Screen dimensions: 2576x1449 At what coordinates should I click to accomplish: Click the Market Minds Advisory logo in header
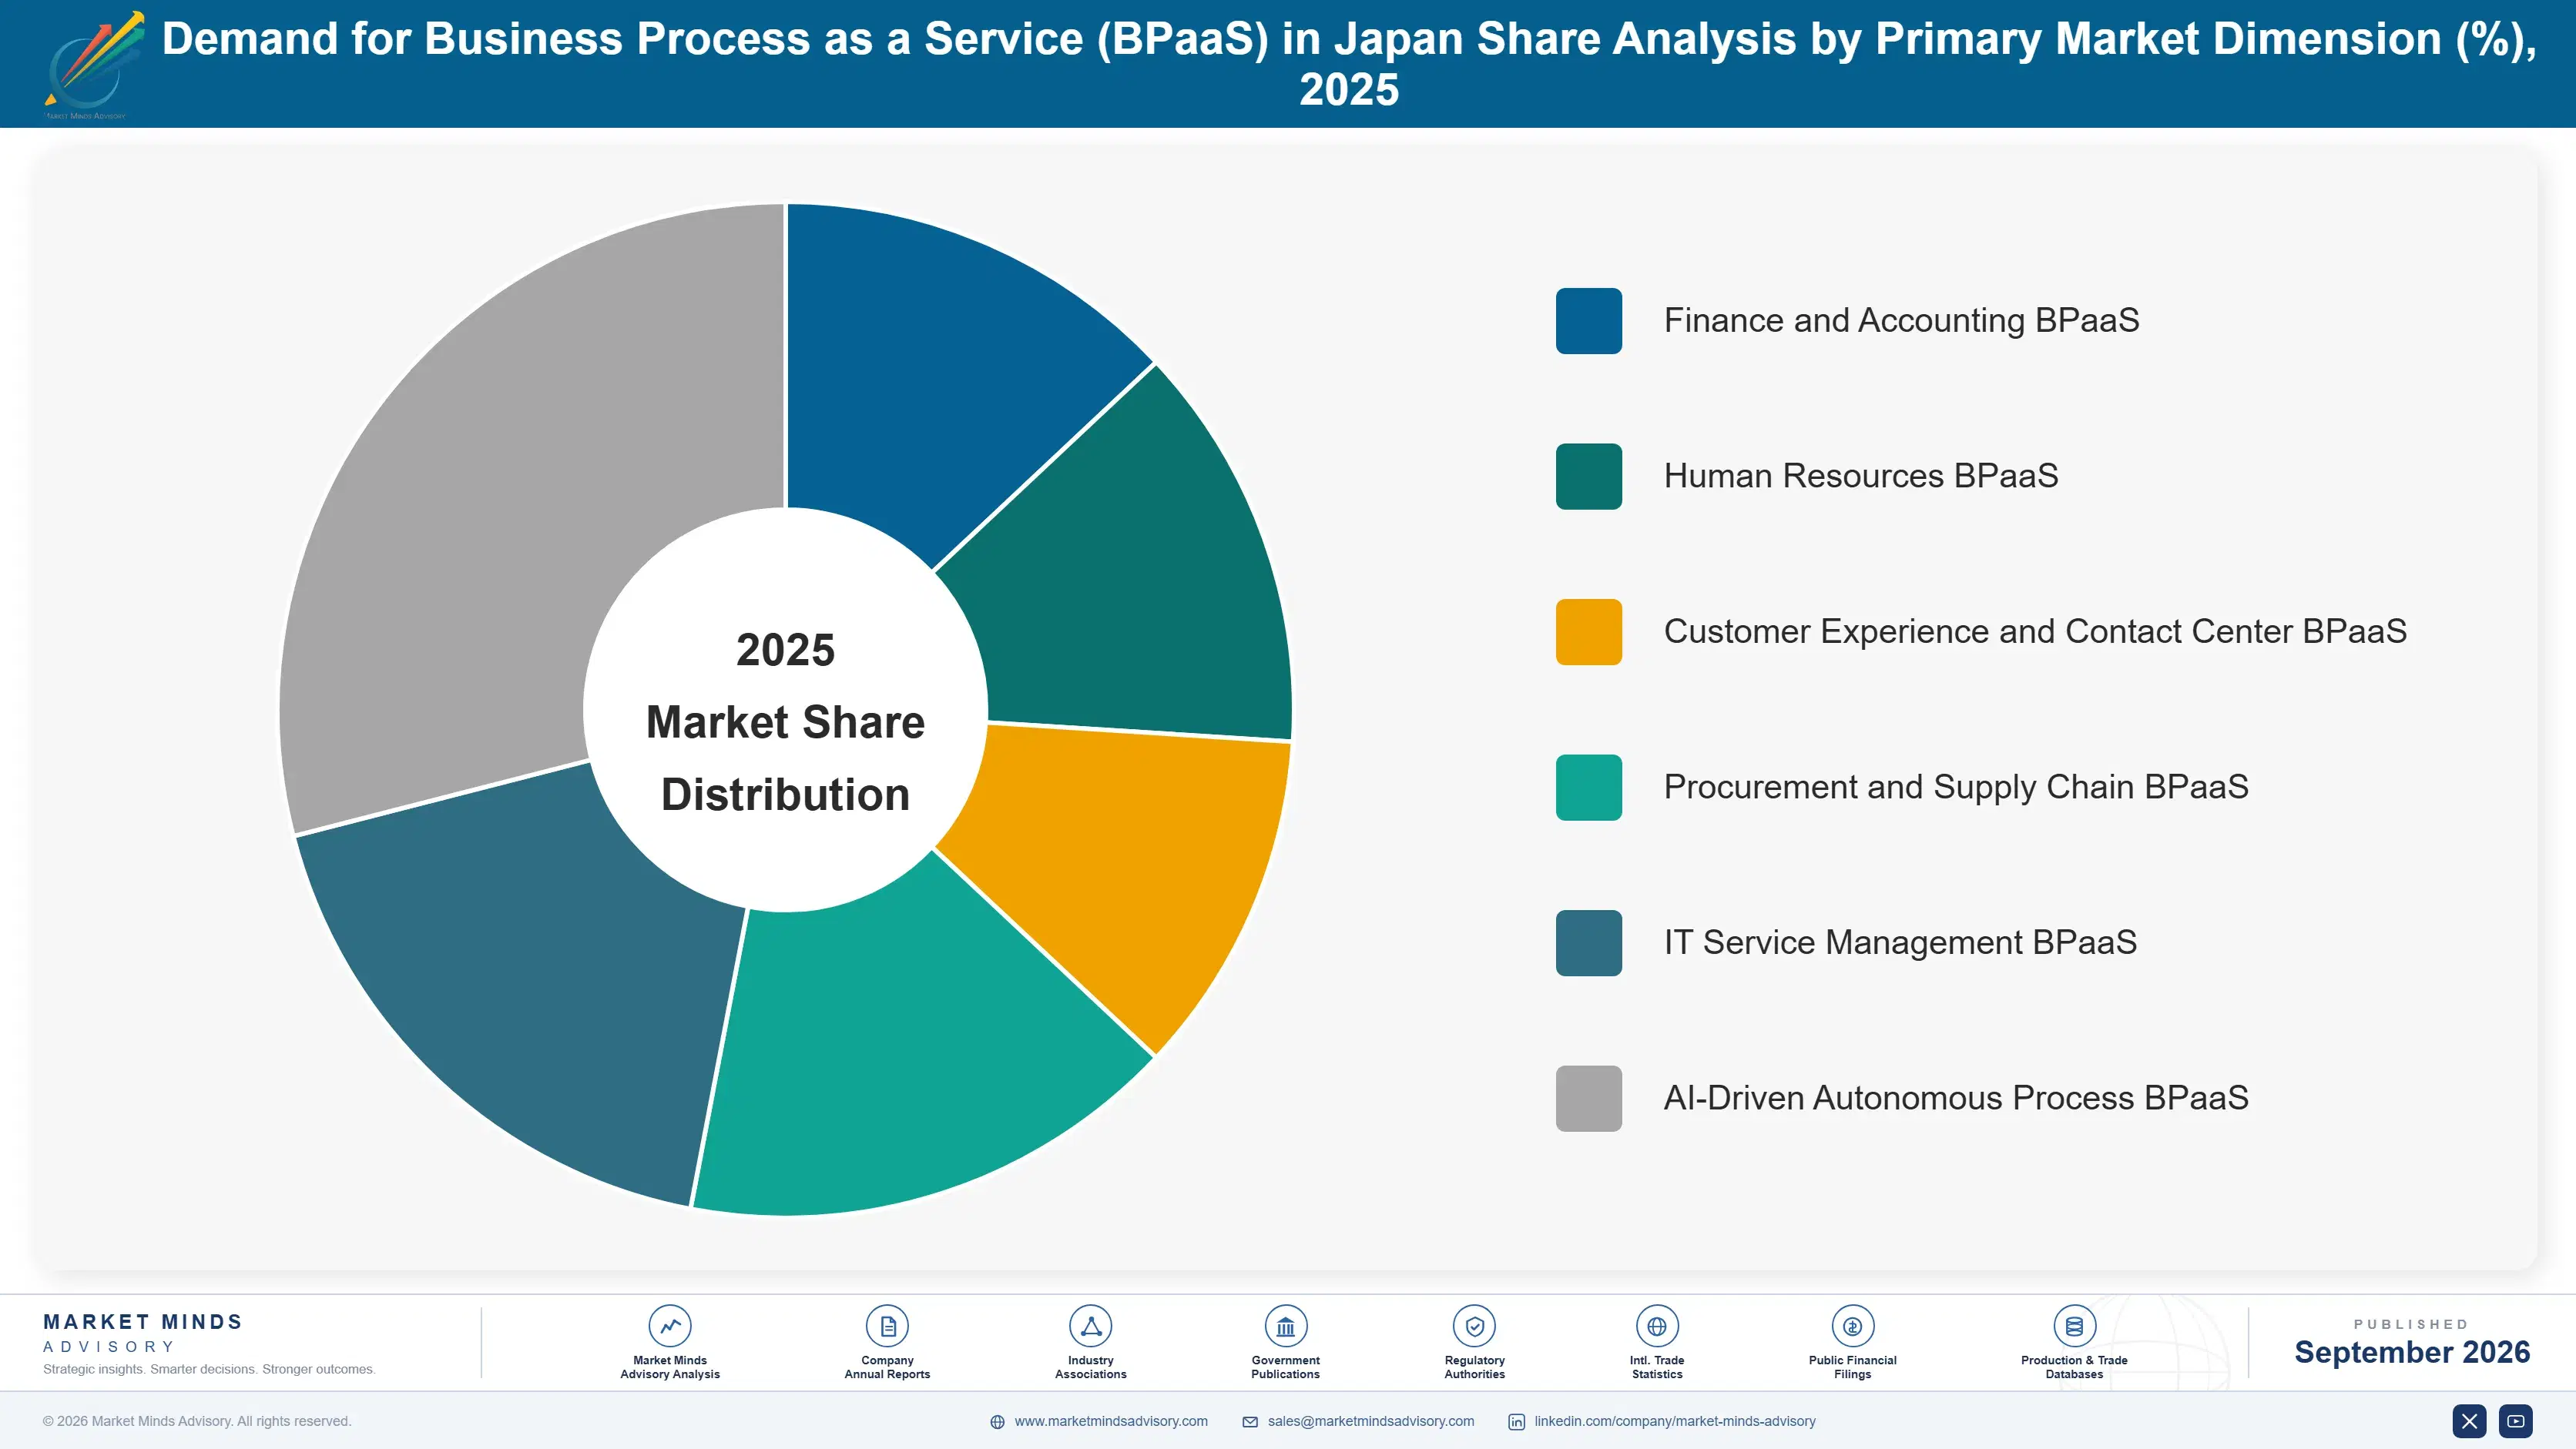[94, 65]
